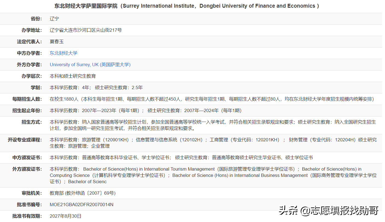This screenshot has height=222, width=385.
Task: Click the 外方颁发证书 foreign certificates row
Action: click(x=191, y=175)
